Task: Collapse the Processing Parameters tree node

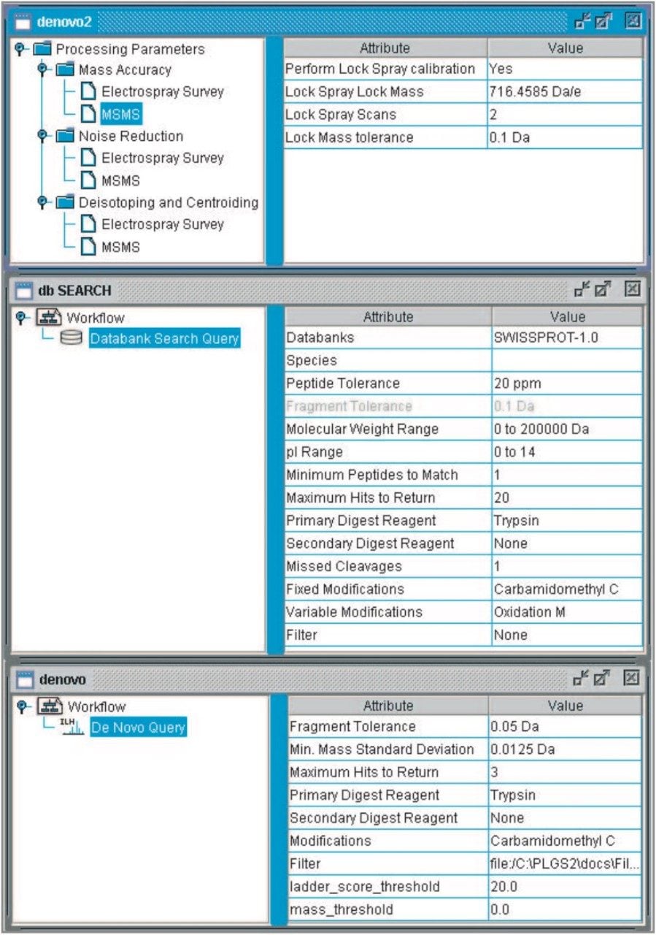Action: pos(20,49)
